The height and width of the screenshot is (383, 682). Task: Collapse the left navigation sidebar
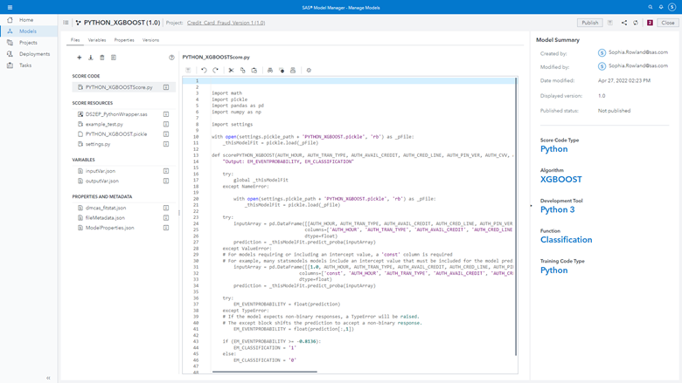click(48, 377)
